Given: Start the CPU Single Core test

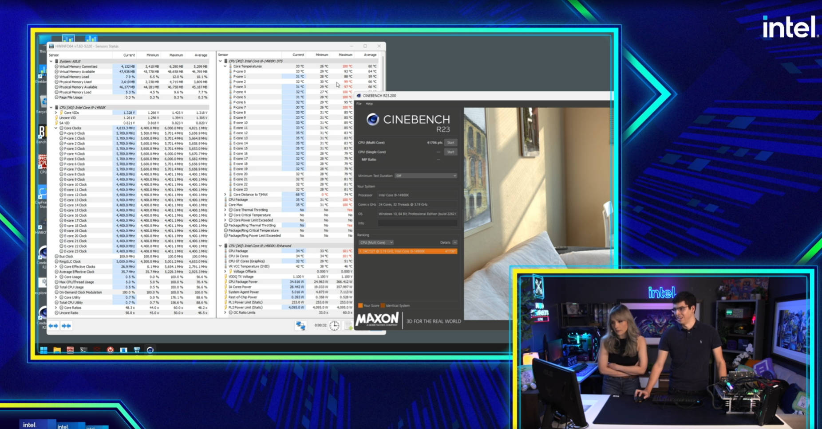Looking at the screenshot, I should click(451, 152).
